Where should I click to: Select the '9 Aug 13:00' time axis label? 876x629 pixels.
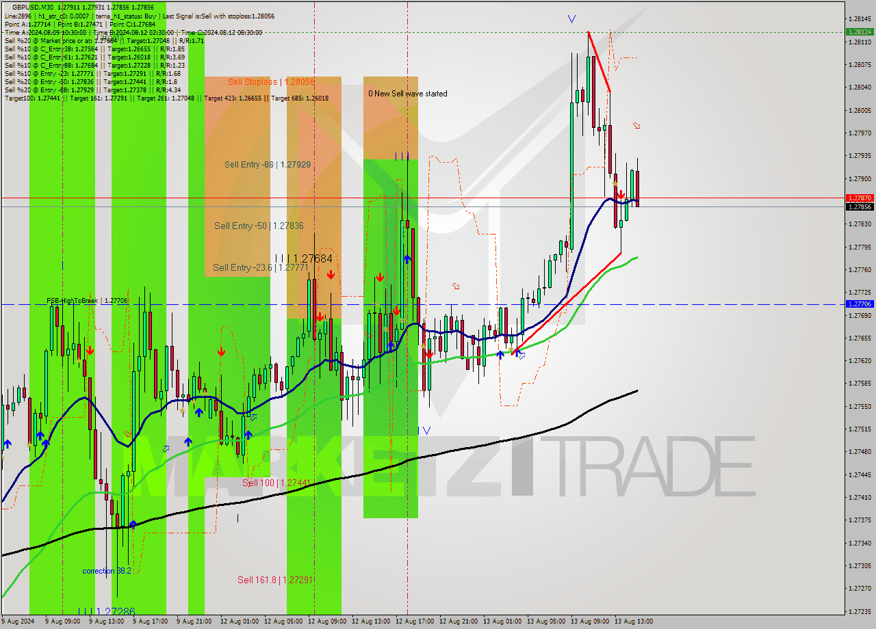click(x=107, y=621)
